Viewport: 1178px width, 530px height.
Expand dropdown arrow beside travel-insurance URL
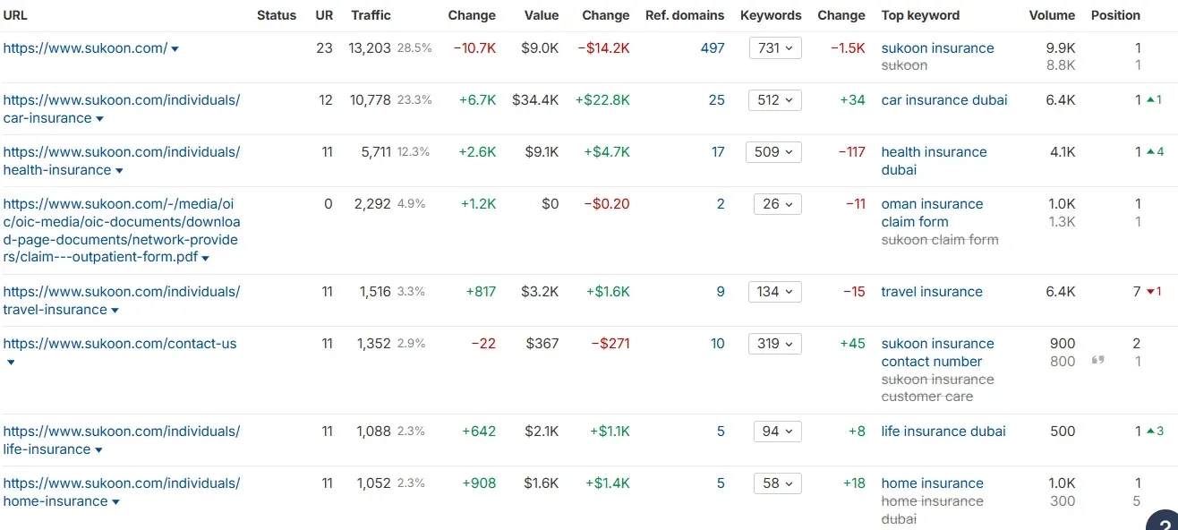(x=115, y=311)
